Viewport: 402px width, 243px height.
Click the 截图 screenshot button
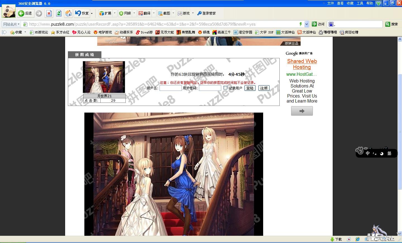tap(164, 13)
